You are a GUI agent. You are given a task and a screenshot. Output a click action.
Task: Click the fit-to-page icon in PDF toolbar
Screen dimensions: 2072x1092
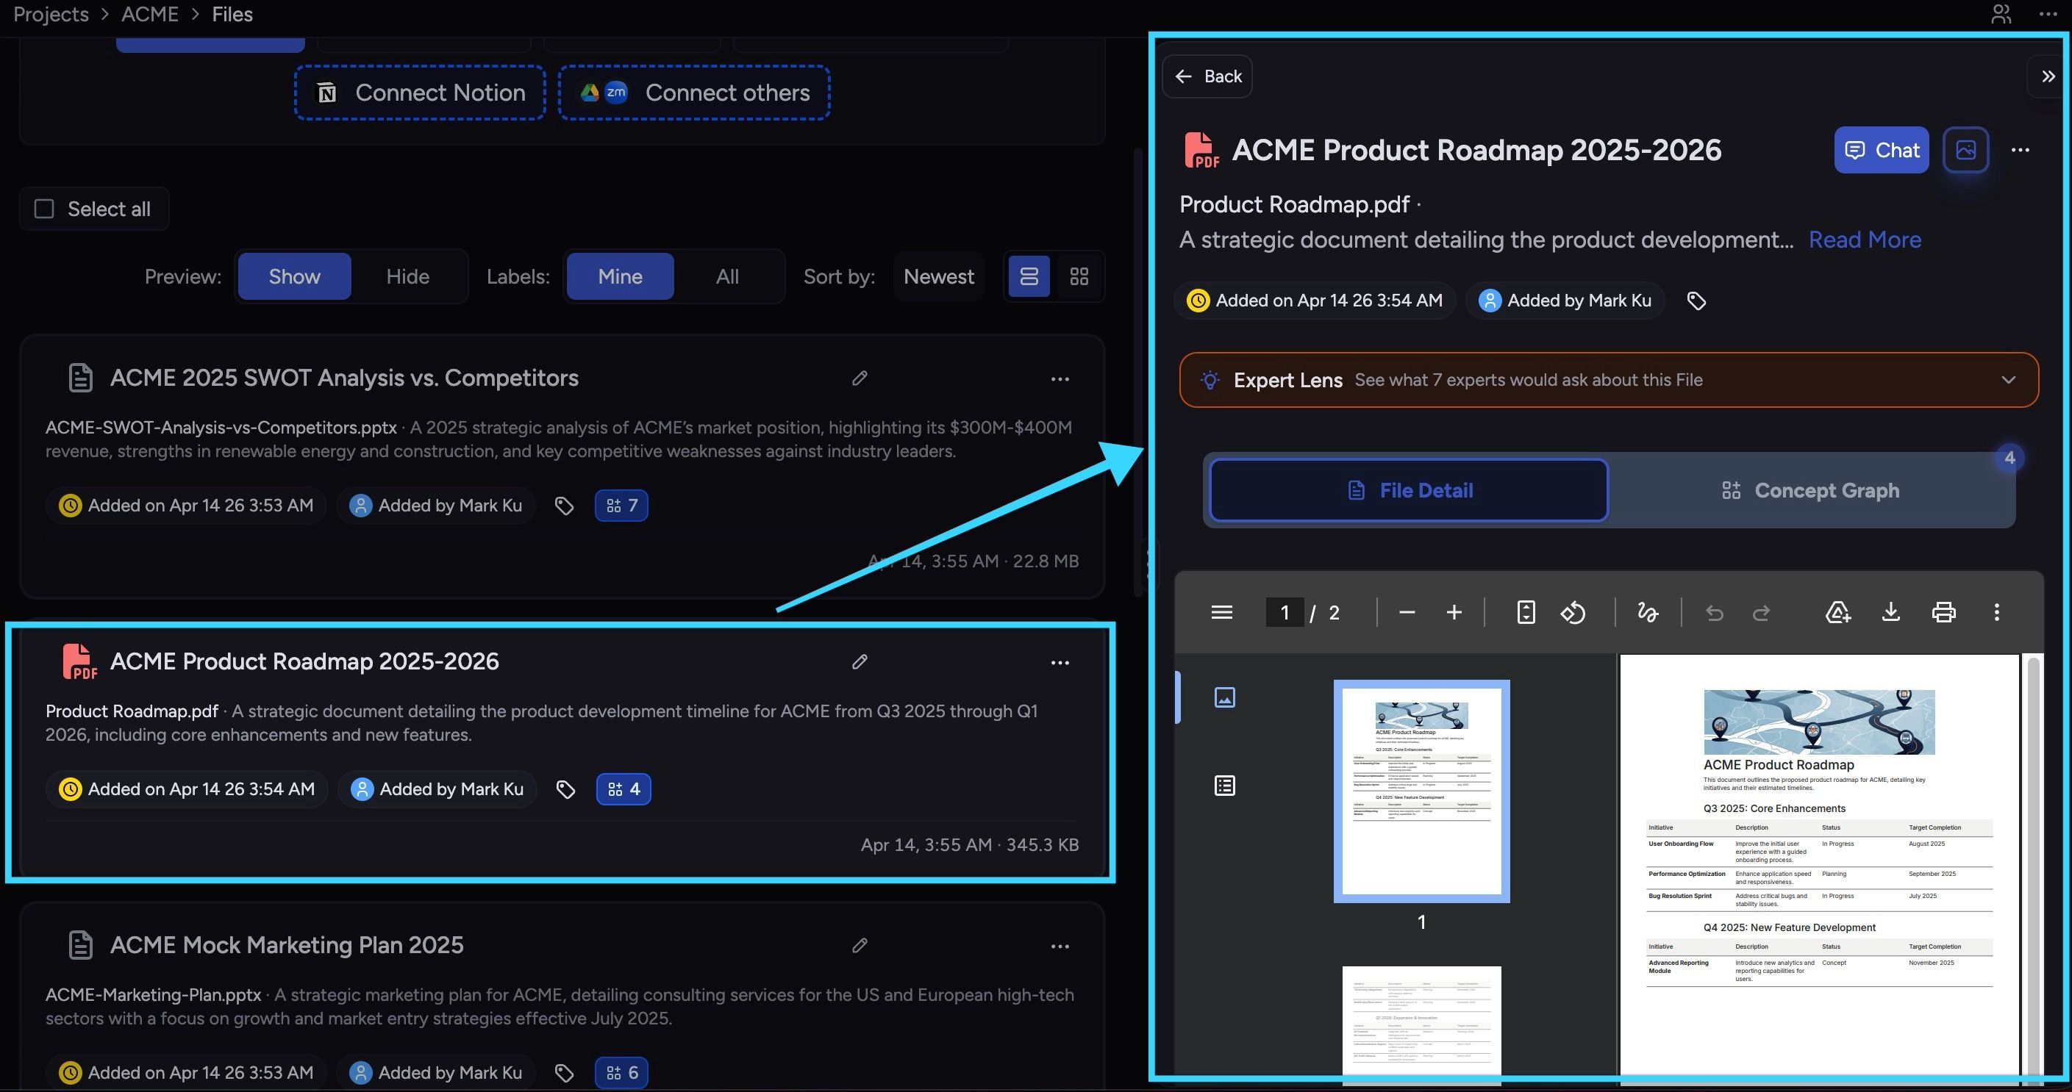tap(1525, 613)
